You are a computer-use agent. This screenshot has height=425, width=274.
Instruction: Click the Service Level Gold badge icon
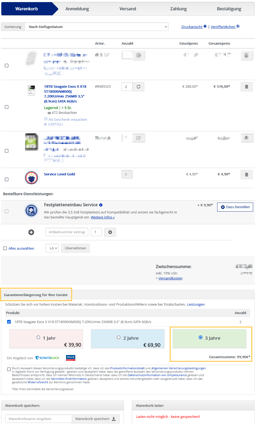[31, 178]
